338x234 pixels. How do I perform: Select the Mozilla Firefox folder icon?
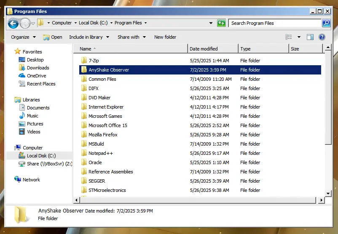[x=84, y=135]
